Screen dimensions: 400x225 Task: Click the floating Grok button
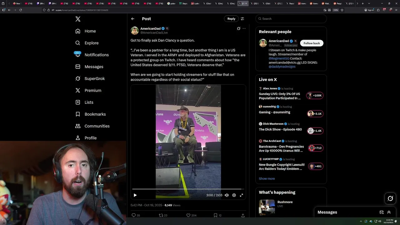390,198
